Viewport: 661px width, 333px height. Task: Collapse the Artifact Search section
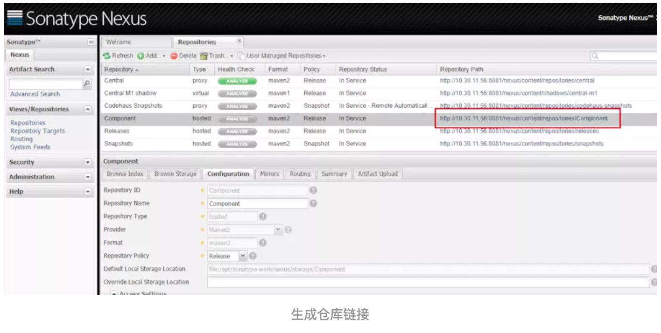click(x=87, y=69)
